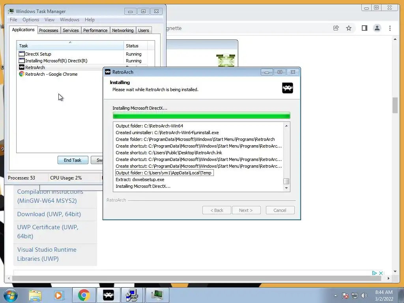This screenshot has height=303, width=404.
Task: Switch to the Services tab
Action: 71,30
